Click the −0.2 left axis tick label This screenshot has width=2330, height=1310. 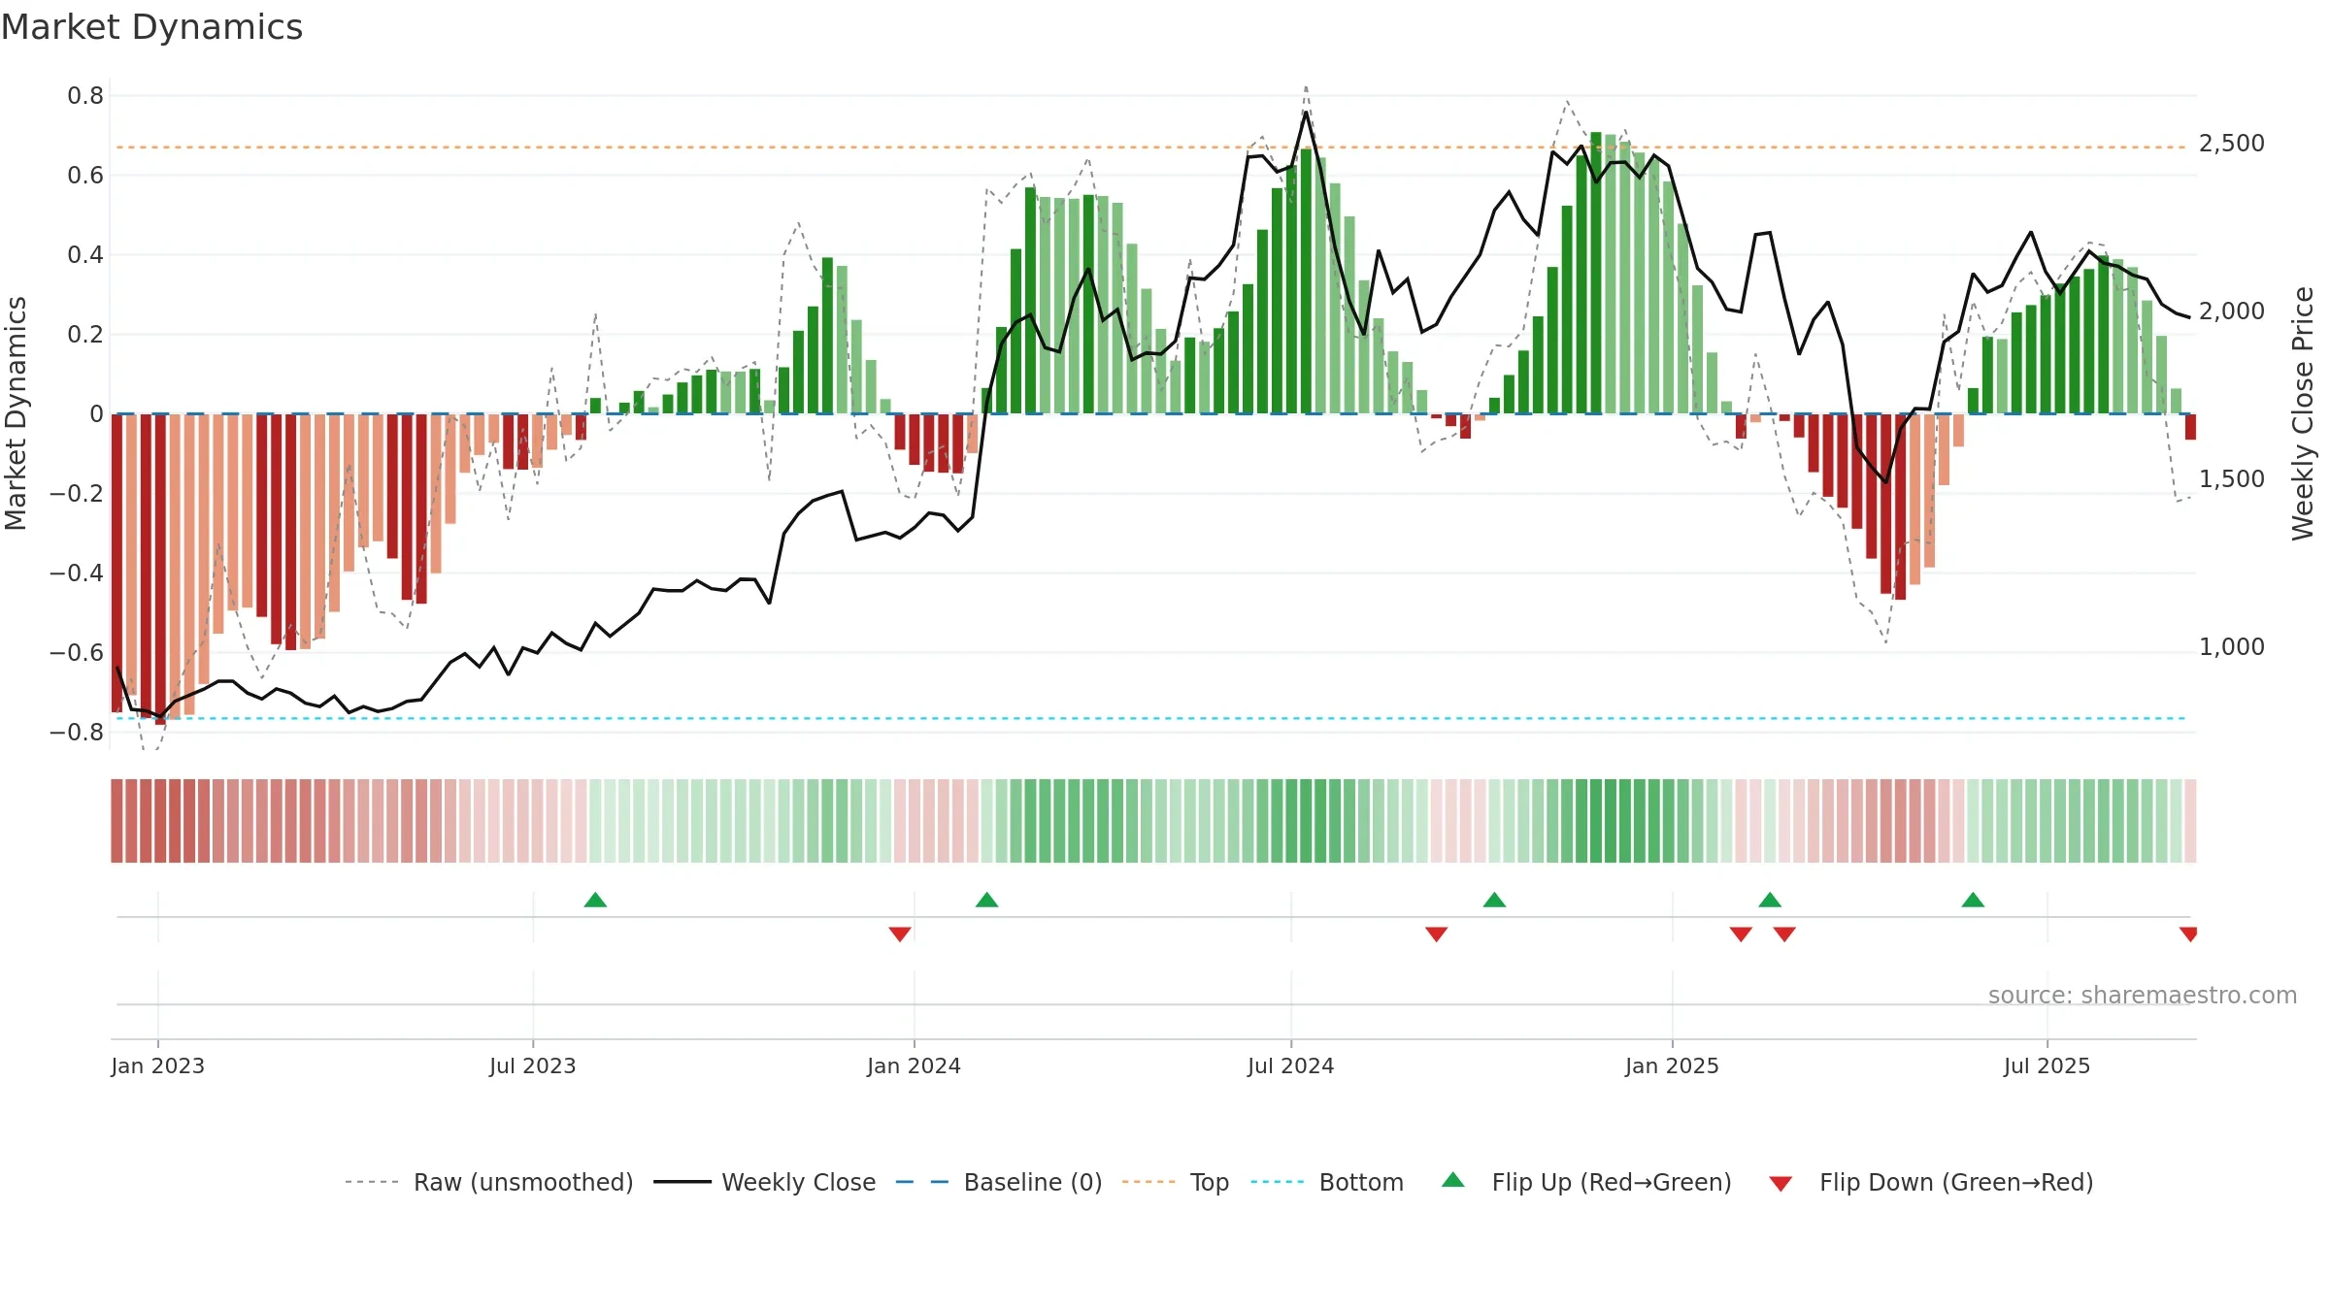point(77,494)
